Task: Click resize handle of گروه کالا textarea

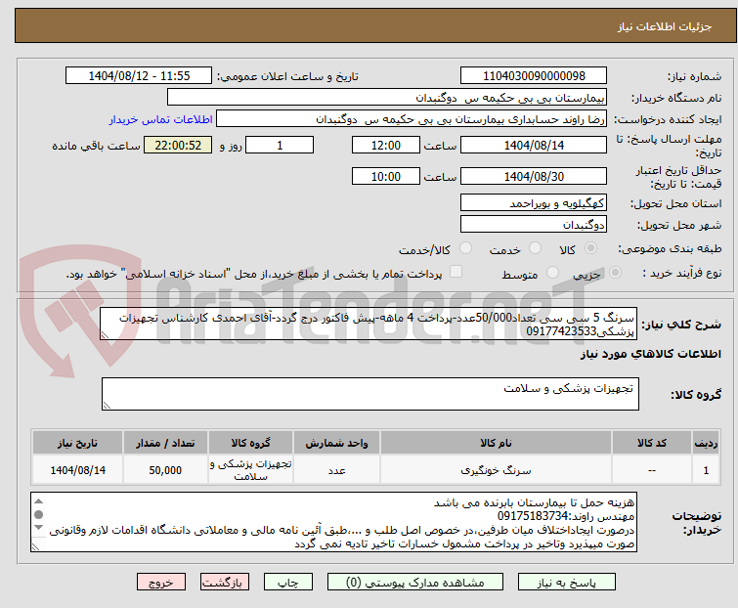Action: tap(107, 406)
